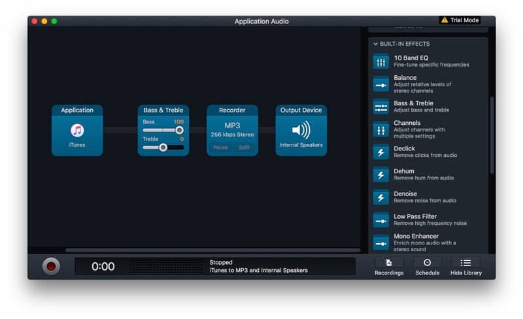Click the Low Pass Filter icon
523x319 pixels.
pyautogui.click(x=381, y=220)
